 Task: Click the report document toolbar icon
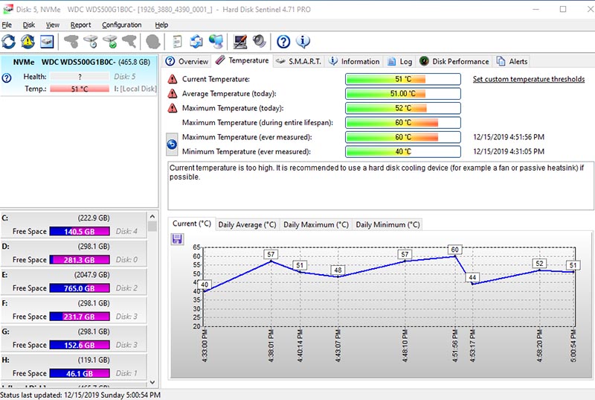pyautogui.click(x=177, y=42)
